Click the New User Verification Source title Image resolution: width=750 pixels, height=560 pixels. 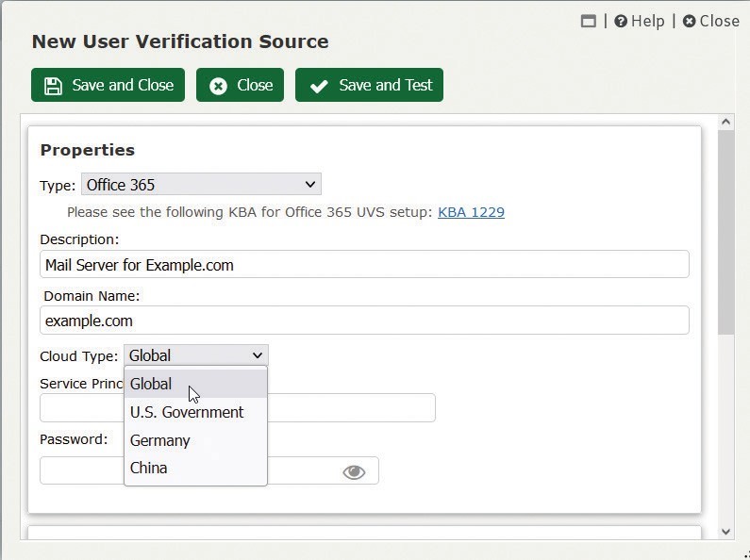180,41
